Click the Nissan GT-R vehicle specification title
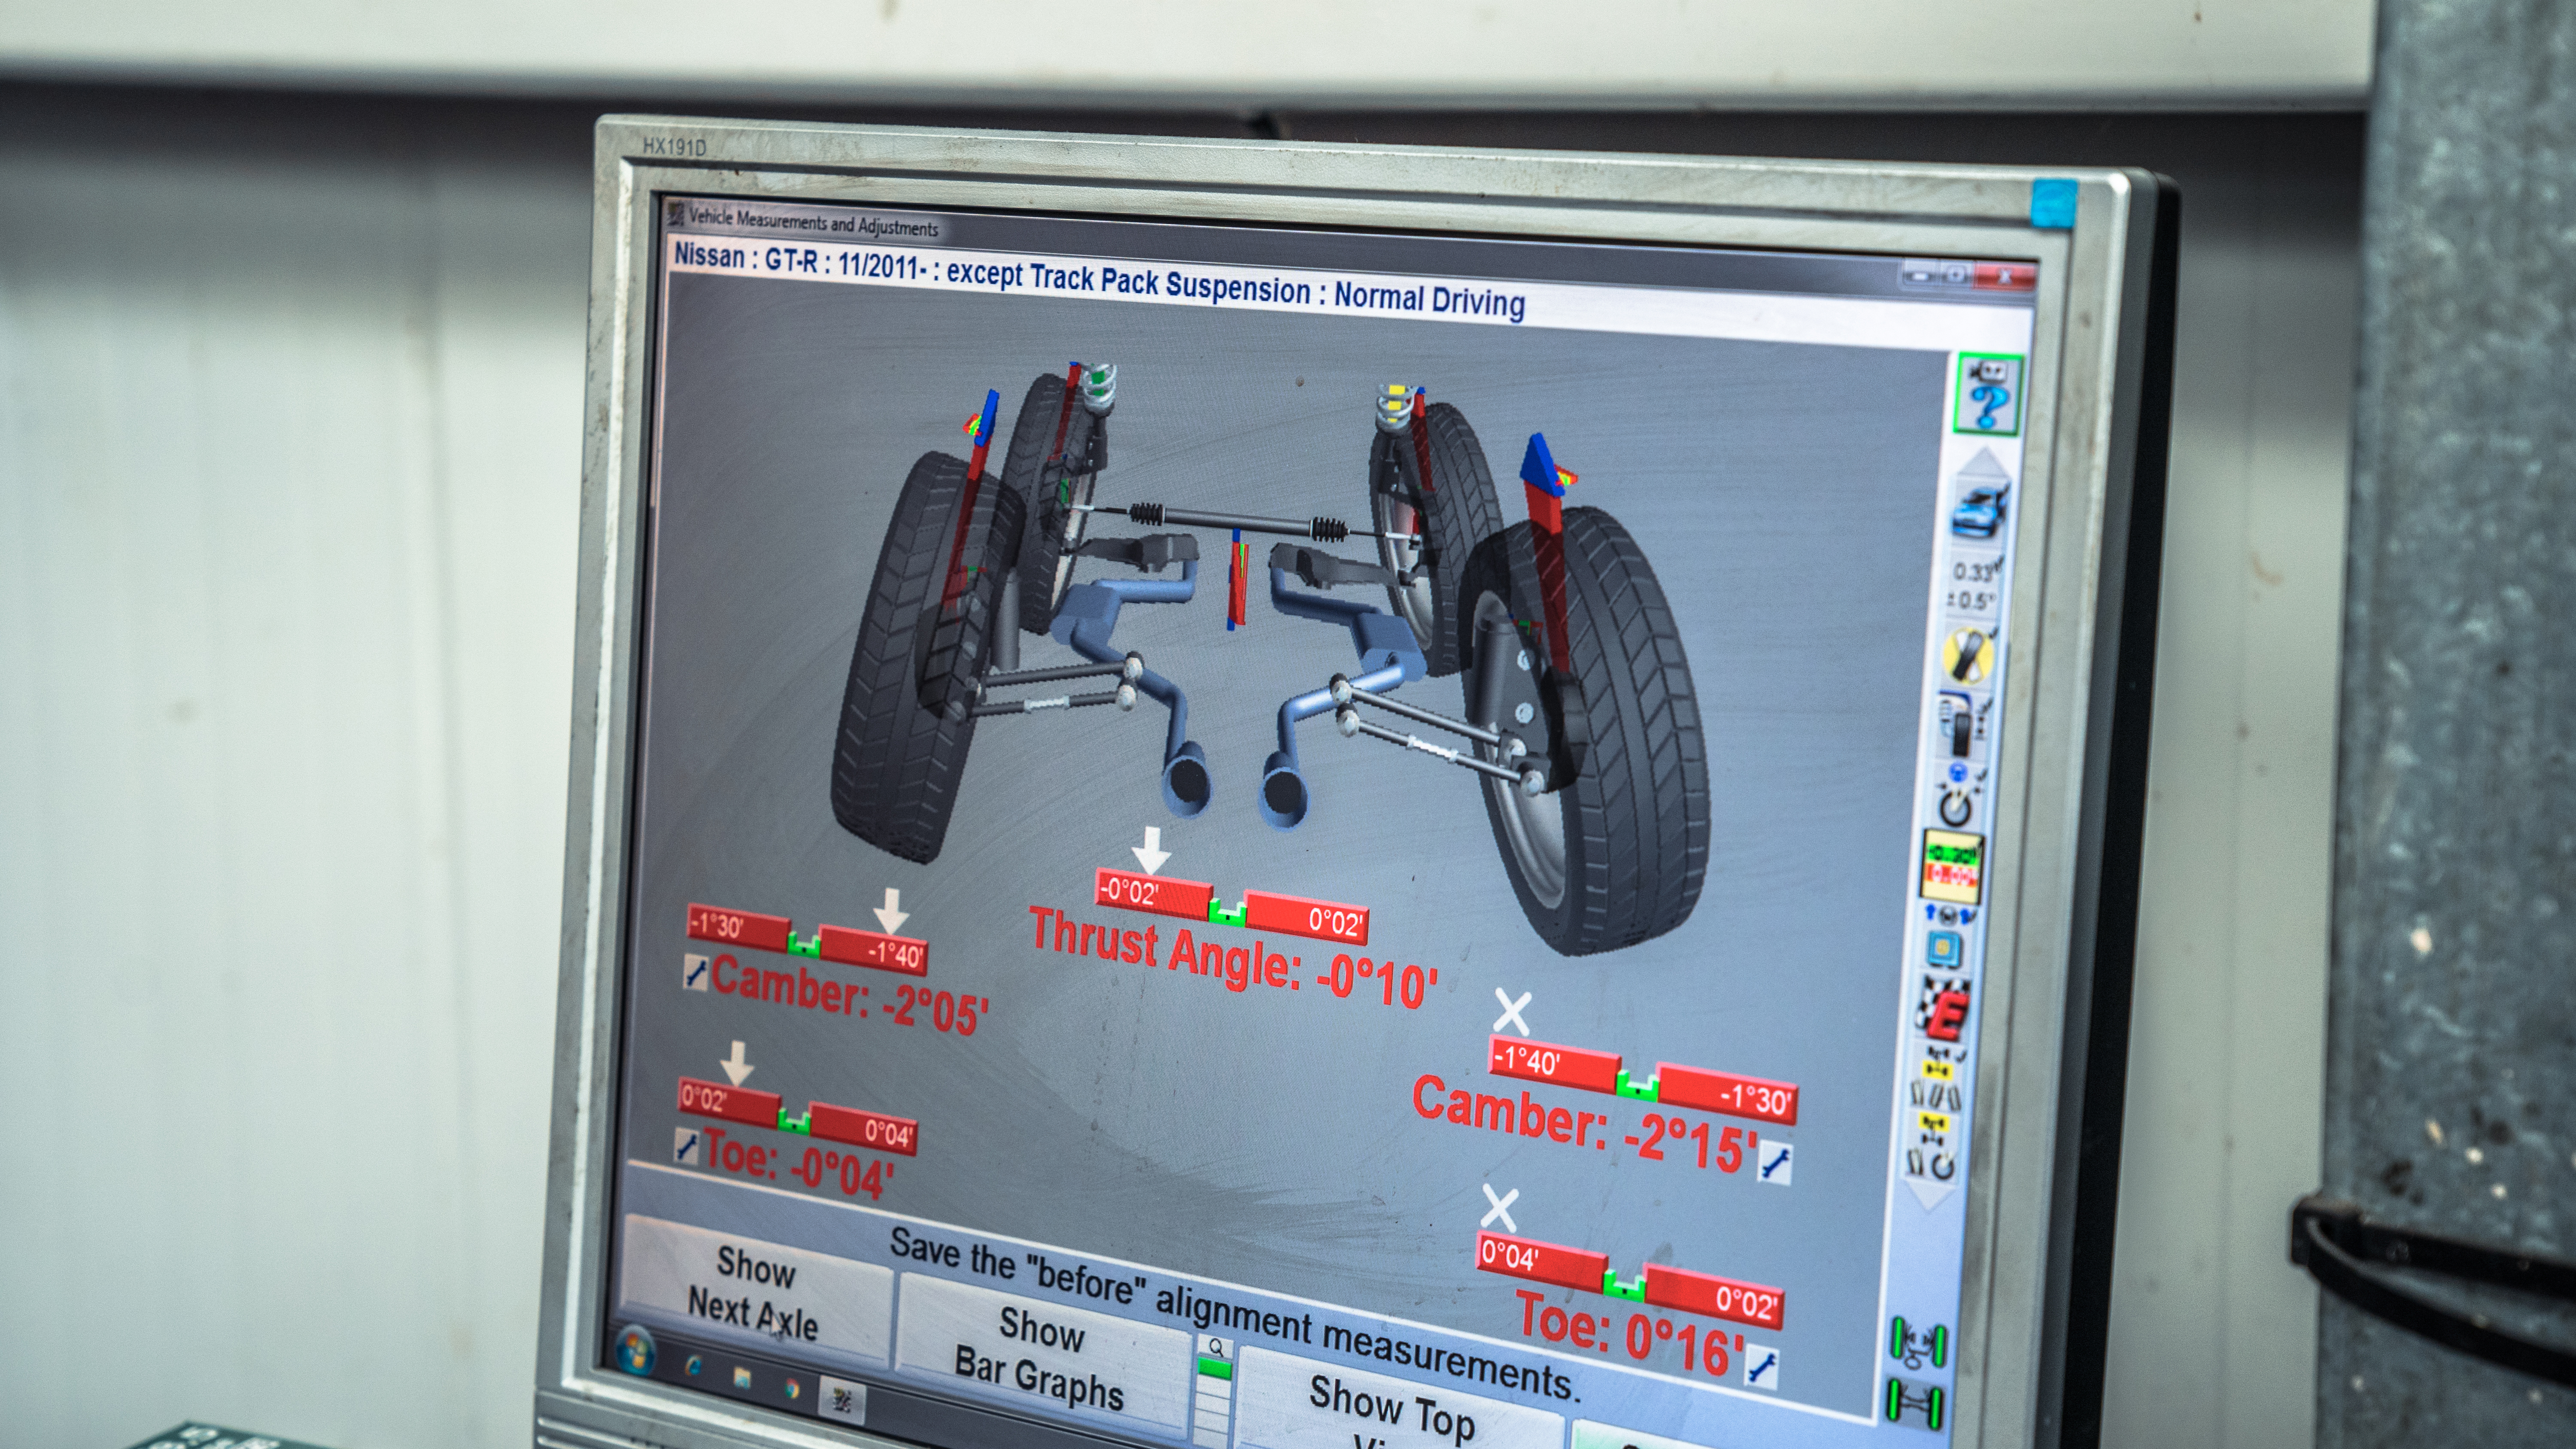2576x1449 pixels. 1099,279
